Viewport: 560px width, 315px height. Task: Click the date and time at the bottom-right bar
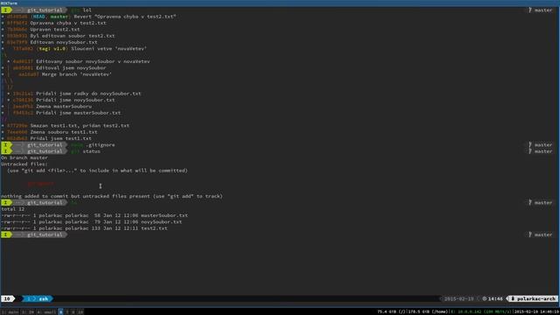(x=536, y=312)
